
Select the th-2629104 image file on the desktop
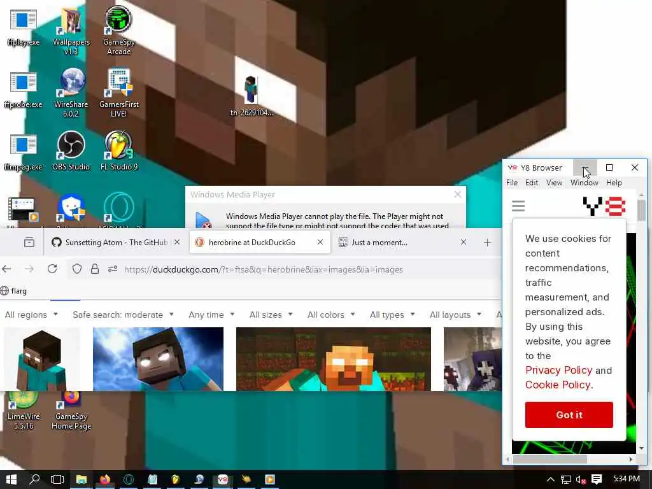click(252, 96)
